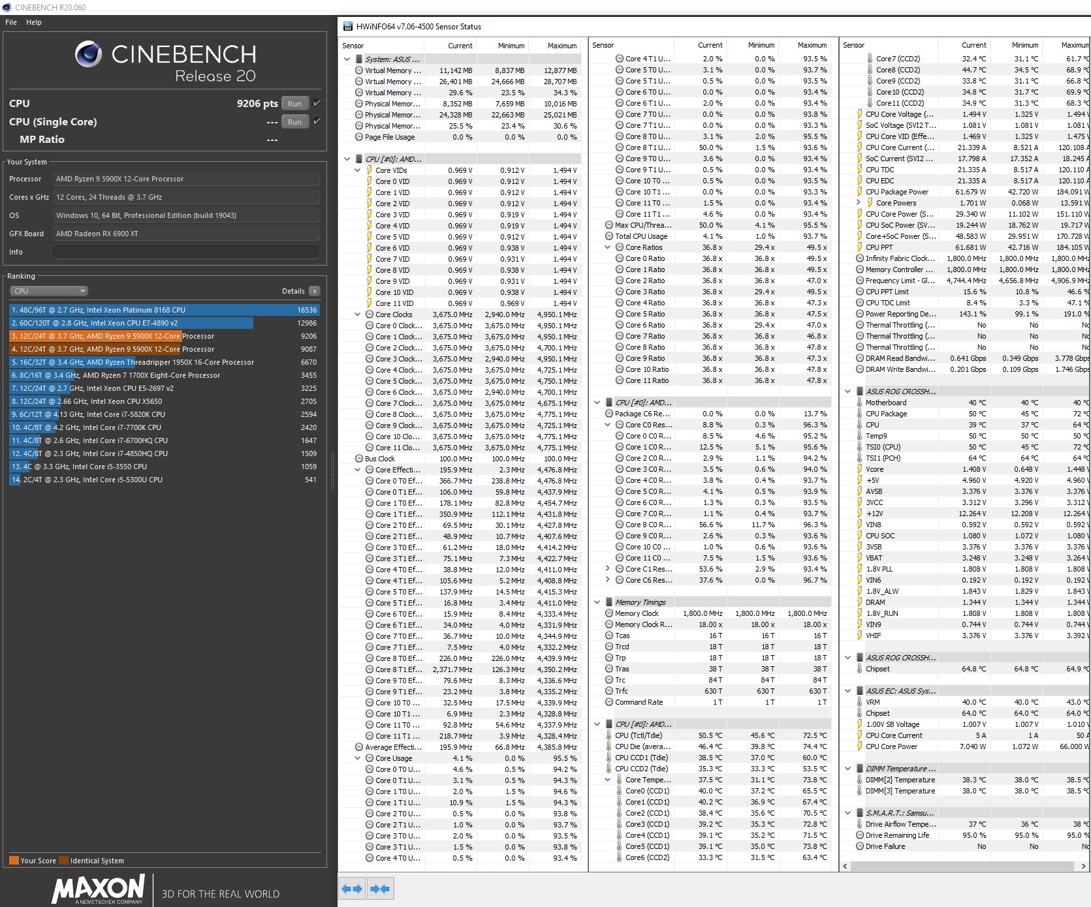Image resolution: width=1091 pixels, height=907 pixels.
Task: Select the Threadripper 1950X ranking entry
Action: tap(165, 362)
